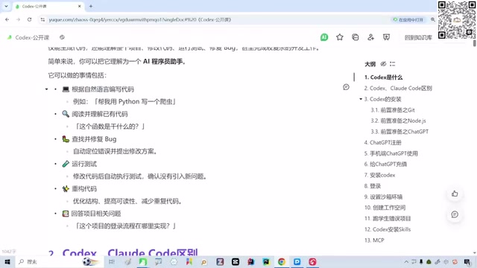
Task: Click the outline list-style icon beside 大纲
Action: (x=393, y=64)
